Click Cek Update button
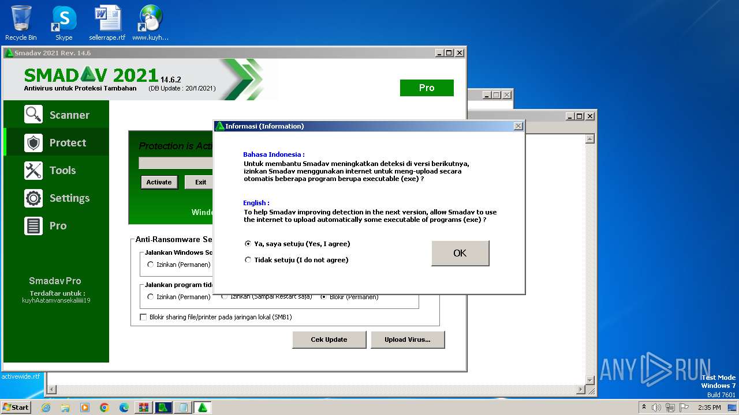Screen dimensions: 739x415 click(x=329, y=339)
